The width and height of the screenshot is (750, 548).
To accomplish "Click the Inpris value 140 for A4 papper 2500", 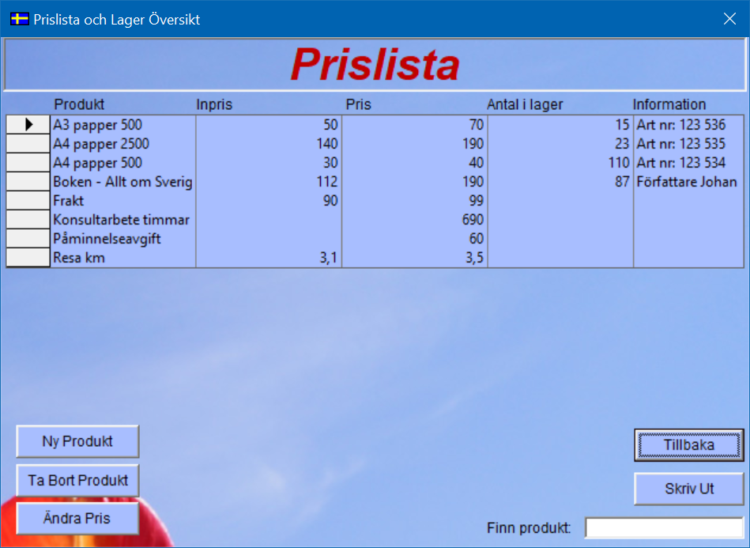I will (269, 144).
